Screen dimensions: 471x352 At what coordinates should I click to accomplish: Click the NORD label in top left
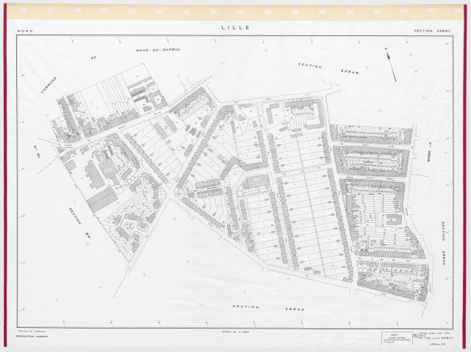(x=25, y=31)
